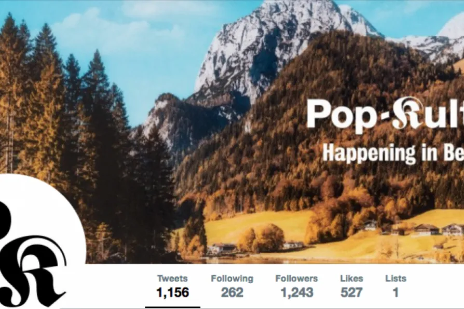View the Followers list label
The height and width of the screenshot is (309, 464).
(x=296, y=278)
